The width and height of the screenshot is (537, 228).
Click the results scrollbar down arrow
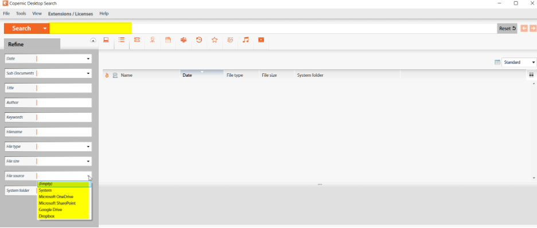point(534,178)
